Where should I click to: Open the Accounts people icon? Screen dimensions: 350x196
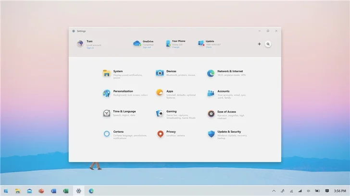coord(211,93)
